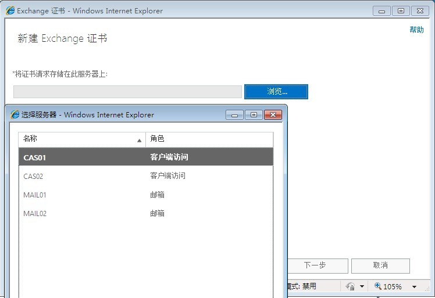The width and height of the screenshot is (435, 298).
Task: Click the 浏览... browse button
Action: tap(276, 91)
